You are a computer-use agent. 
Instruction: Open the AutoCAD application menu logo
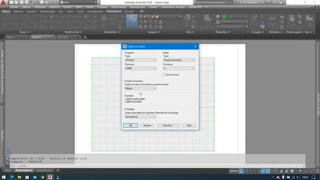pos(3,3)
